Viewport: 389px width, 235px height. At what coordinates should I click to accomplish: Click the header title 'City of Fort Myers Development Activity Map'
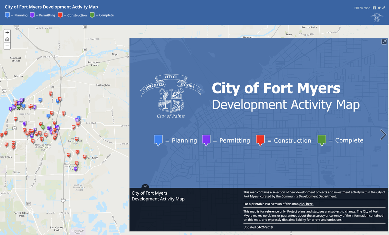51,7
